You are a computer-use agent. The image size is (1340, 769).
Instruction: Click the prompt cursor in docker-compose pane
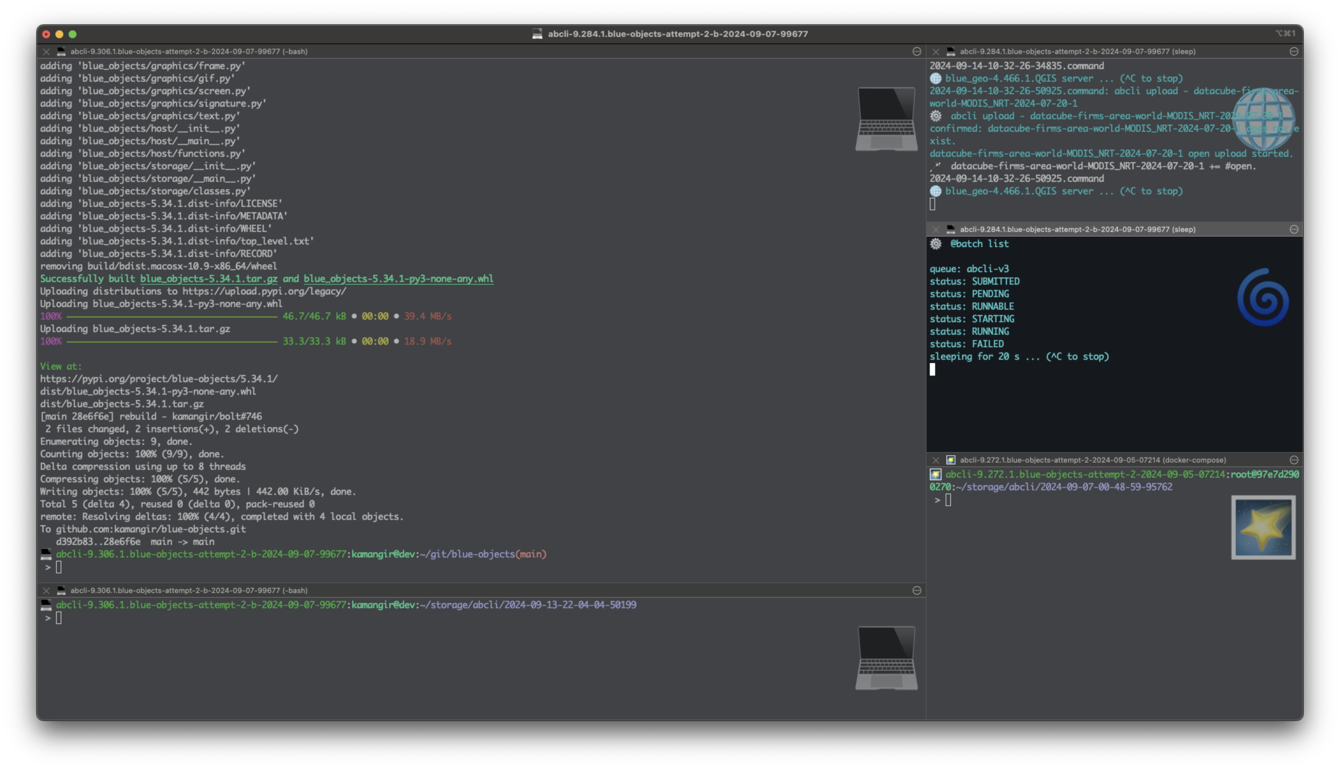(949, 500)
